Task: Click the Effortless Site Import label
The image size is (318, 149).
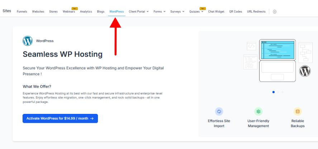Action: (219, 124)
